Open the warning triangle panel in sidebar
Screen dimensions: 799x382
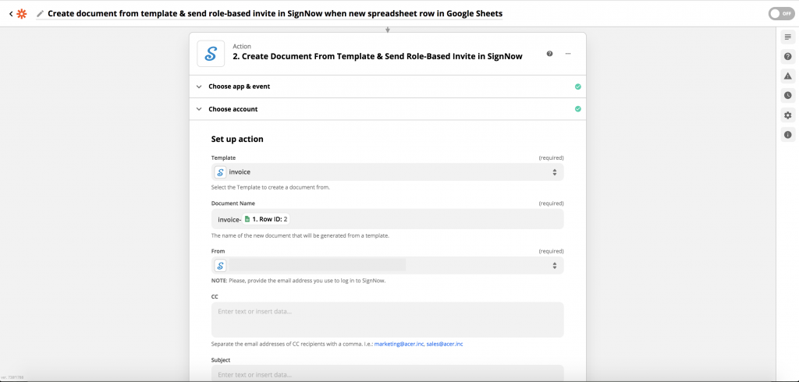point(787,76)
